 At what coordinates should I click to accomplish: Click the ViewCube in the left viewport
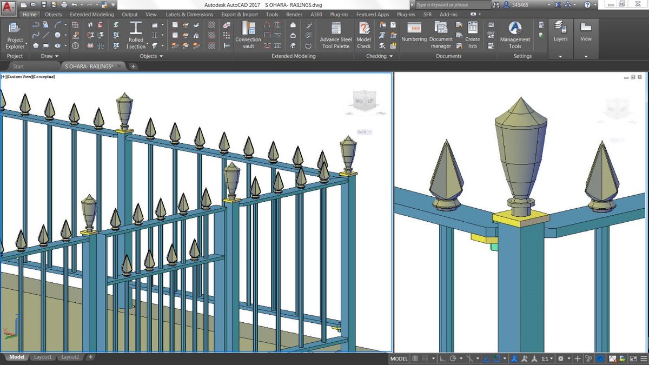(x=363, y=99)
